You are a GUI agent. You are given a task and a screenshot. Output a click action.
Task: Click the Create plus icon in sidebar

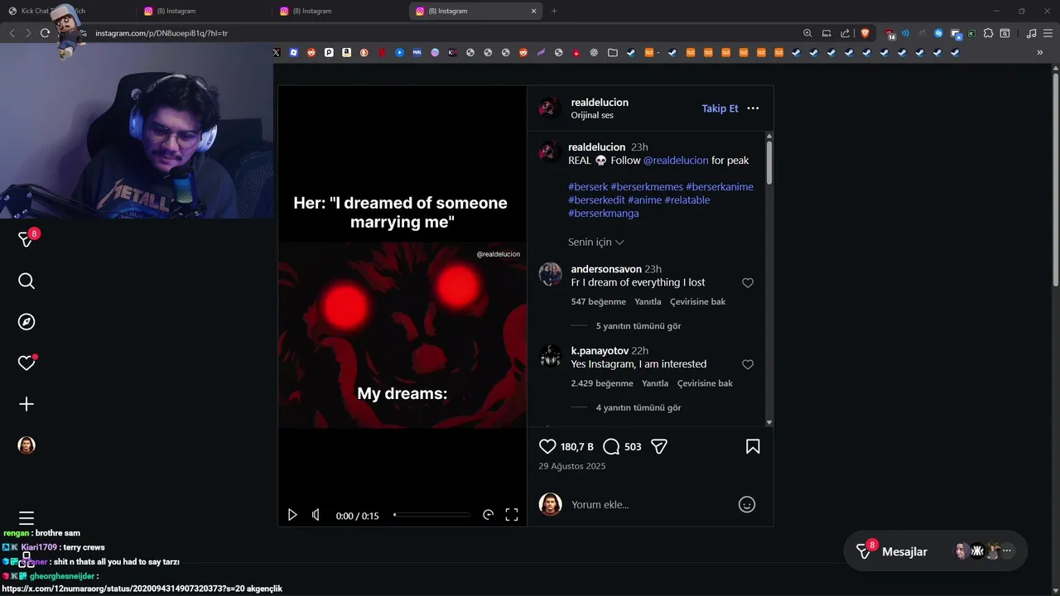[26, 404]
